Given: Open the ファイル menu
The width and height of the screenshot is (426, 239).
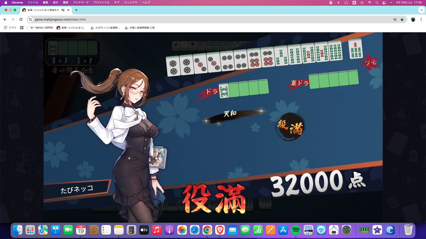Looking at the screenshot, I should [x=33, y=2].
